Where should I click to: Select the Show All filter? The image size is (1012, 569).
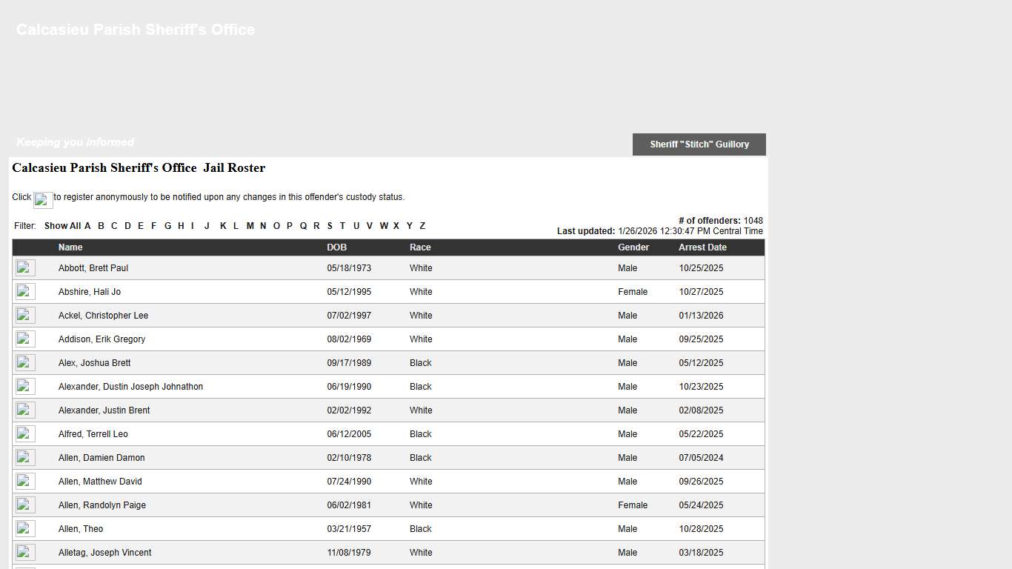(x=62, y=226)
